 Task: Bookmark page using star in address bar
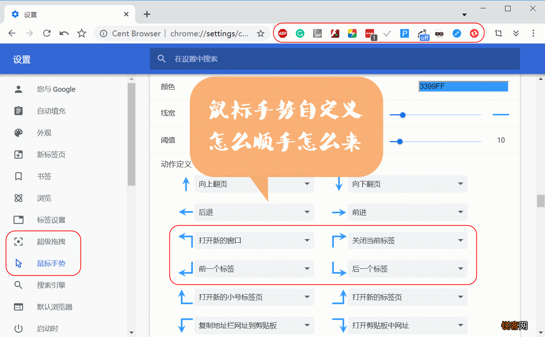(261, 33)
